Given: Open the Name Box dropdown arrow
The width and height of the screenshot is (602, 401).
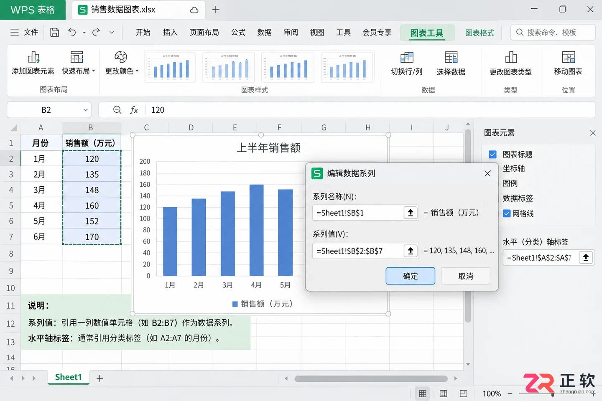Looking at the screenshot, I should pos(85,110).
